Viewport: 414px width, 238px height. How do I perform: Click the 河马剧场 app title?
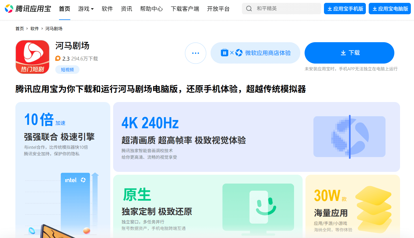[72, 46]
